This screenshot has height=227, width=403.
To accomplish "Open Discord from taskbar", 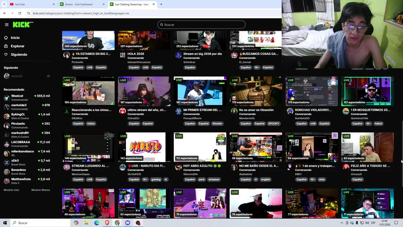I will coord(128,223).
